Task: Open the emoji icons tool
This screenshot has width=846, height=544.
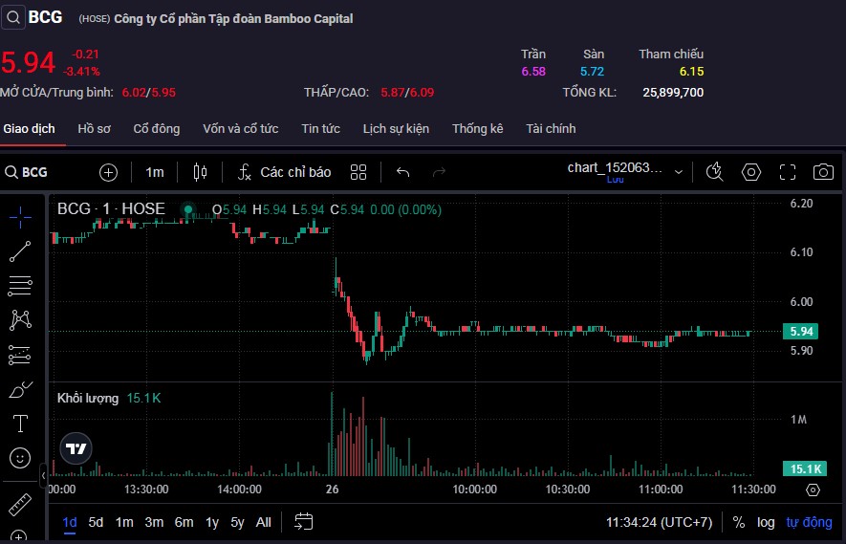Action: (20, 458)
